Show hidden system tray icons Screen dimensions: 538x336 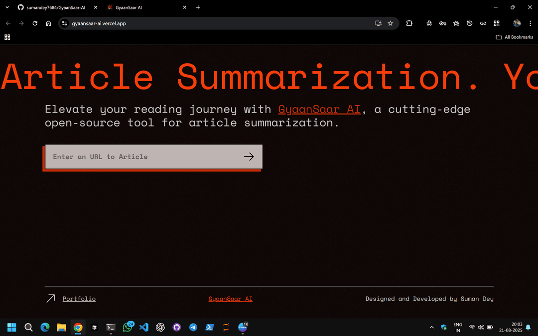pyautogui.click(x=431, y=327)
